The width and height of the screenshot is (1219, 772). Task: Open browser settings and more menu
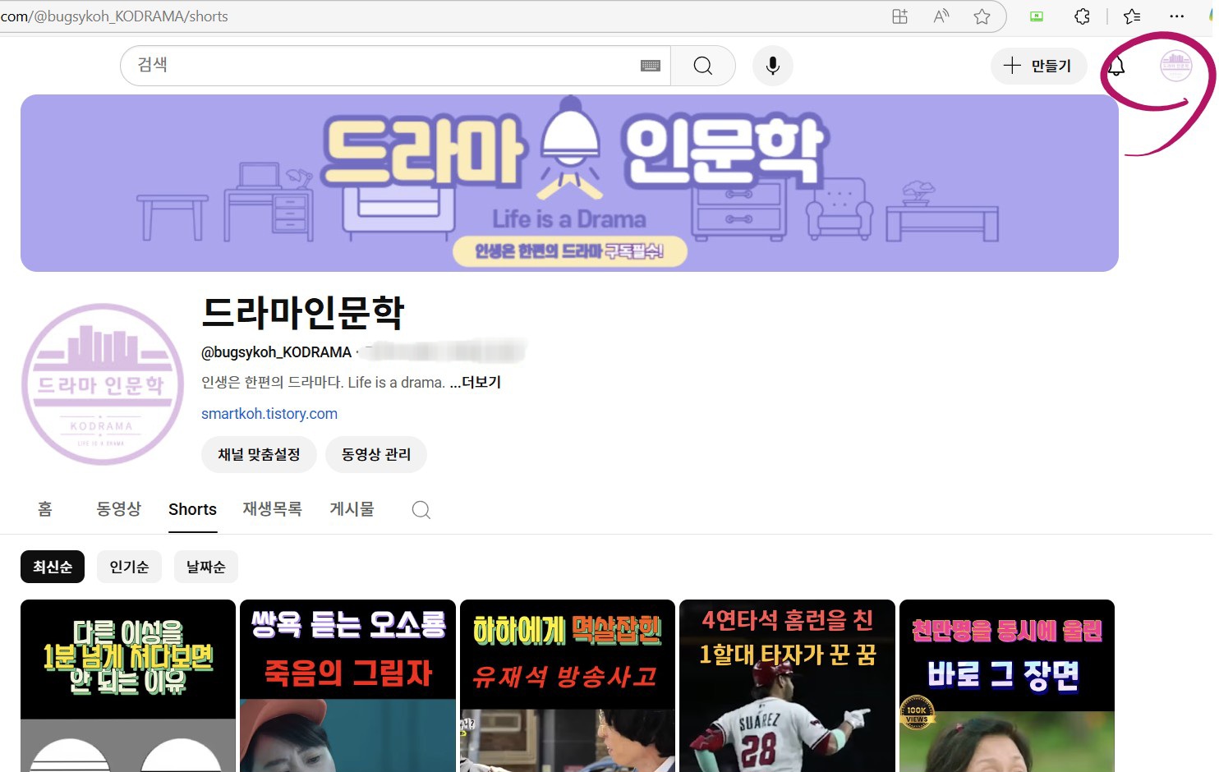pos(1177,16)
